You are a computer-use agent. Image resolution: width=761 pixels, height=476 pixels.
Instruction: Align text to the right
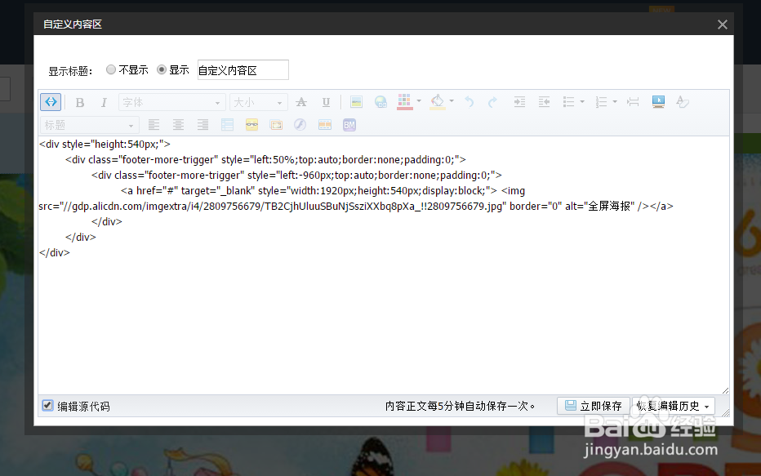click(x=202, y=125)
